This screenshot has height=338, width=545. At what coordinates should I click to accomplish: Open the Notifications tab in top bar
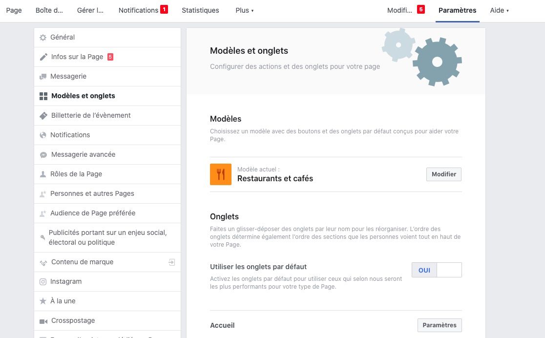click(x=139, y=10)
